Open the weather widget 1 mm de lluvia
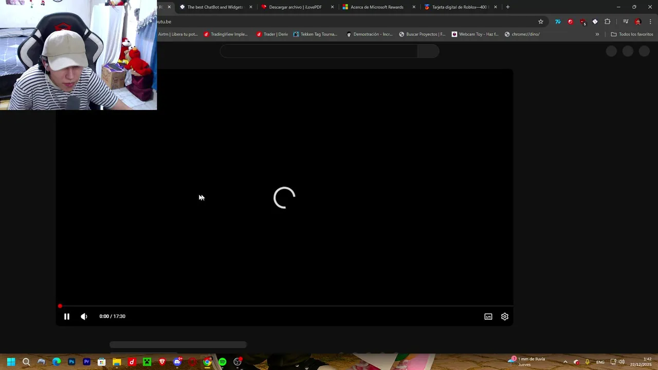 527,362
